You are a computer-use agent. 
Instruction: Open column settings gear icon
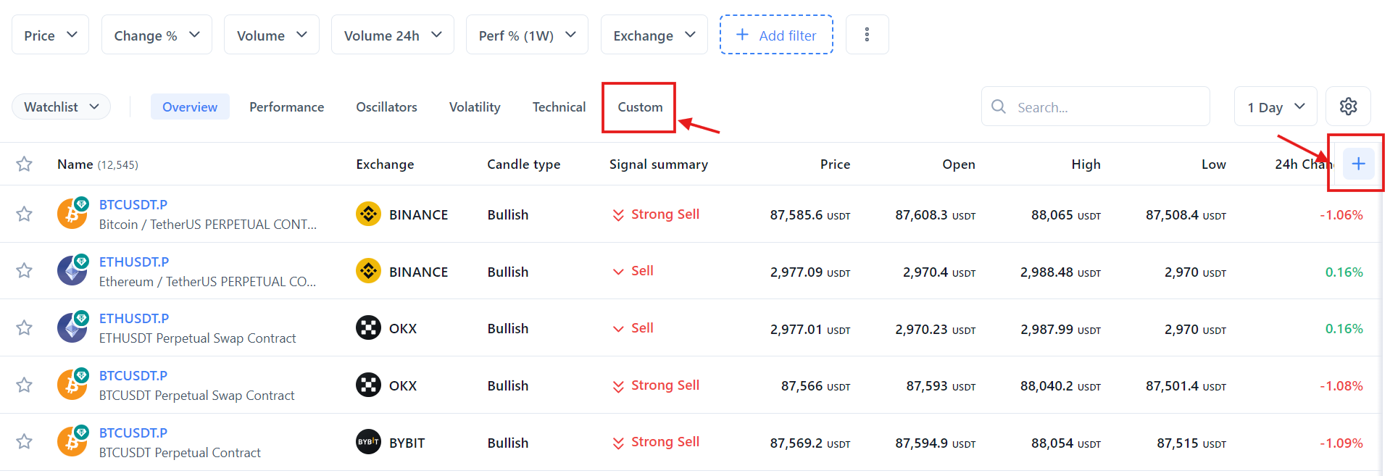pos(1348,107)
